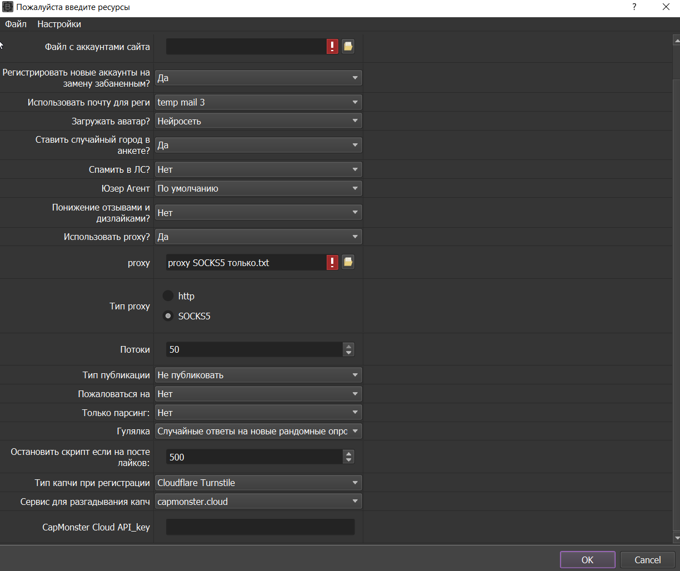Expand the temp mail 3 dropdown
This screenshot has width=680, height=571.
coord(258,102)
